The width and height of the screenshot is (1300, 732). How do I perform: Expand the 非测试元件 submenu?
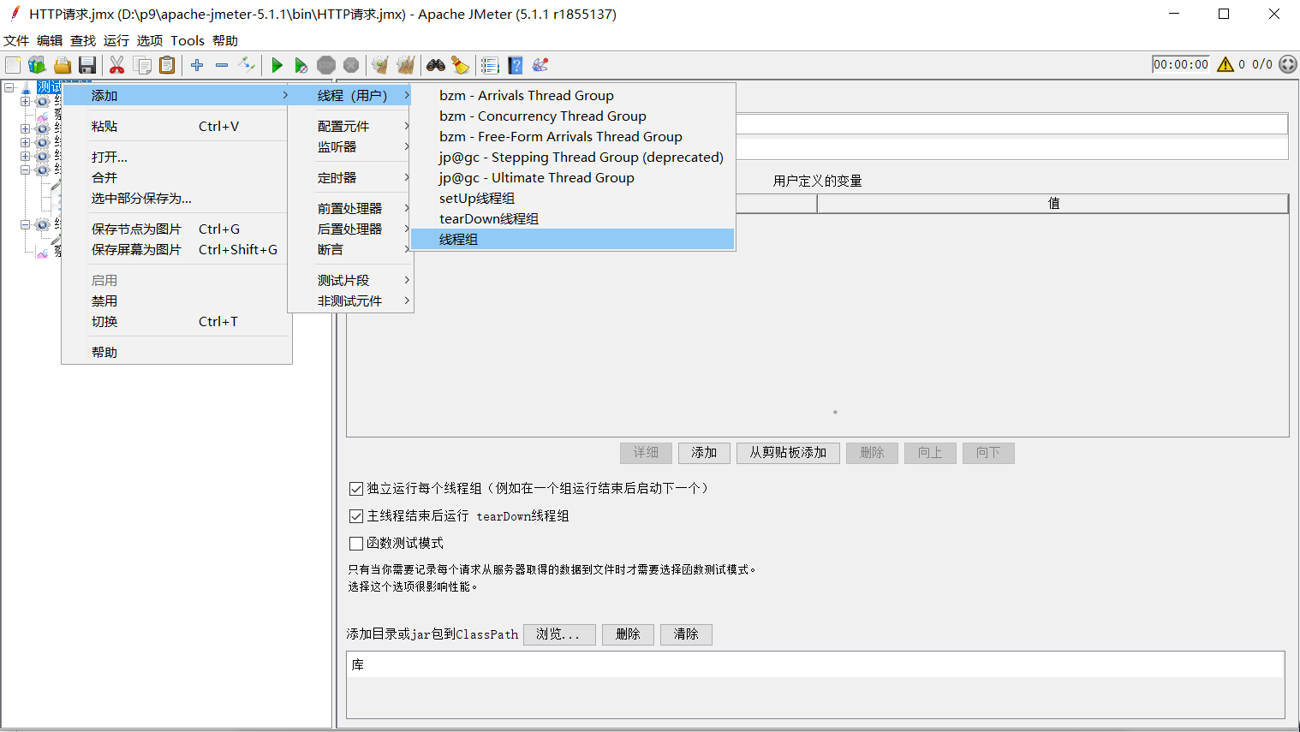click(x=350, y=301)
